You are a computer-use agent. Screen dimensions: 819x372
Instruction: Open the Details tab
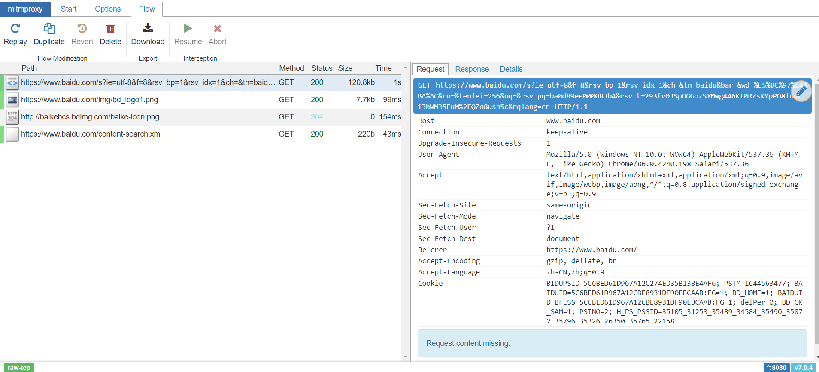[x=511, y=69]
